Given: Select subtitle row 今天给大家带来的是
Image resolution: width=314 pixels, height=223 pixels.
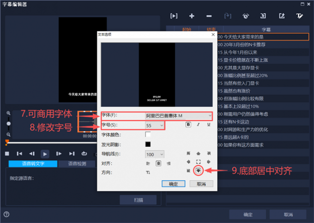Looking at the screenshot, I should [x=263, y=37].
